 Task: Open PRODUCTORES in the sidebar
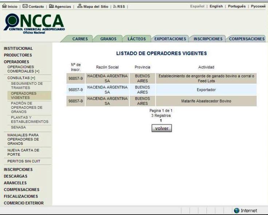18,55
